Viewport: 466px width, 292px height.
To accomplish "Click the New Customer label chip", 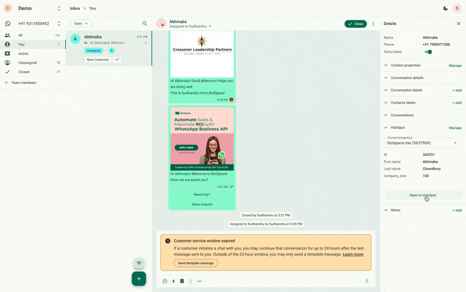I will click(x=97, y=59).
